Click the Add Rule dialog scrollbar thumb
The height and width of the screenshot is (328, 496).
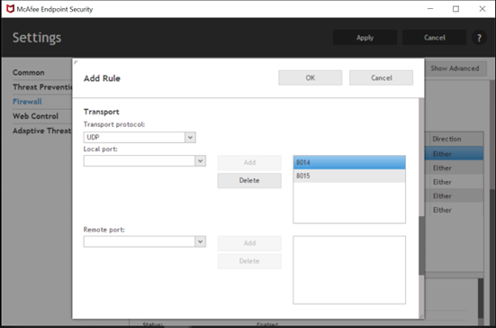(421, 246)
